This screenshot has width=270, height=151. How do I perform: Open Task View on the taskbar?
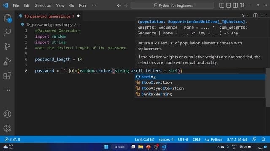[x=133, y=147]
